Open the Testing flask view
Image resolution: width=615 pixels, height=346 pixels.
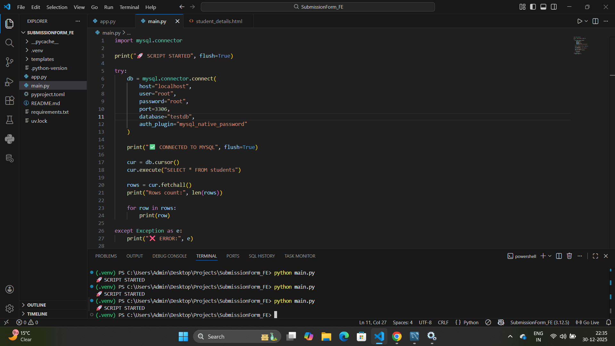pyautogui.click(x=10, y=120)
